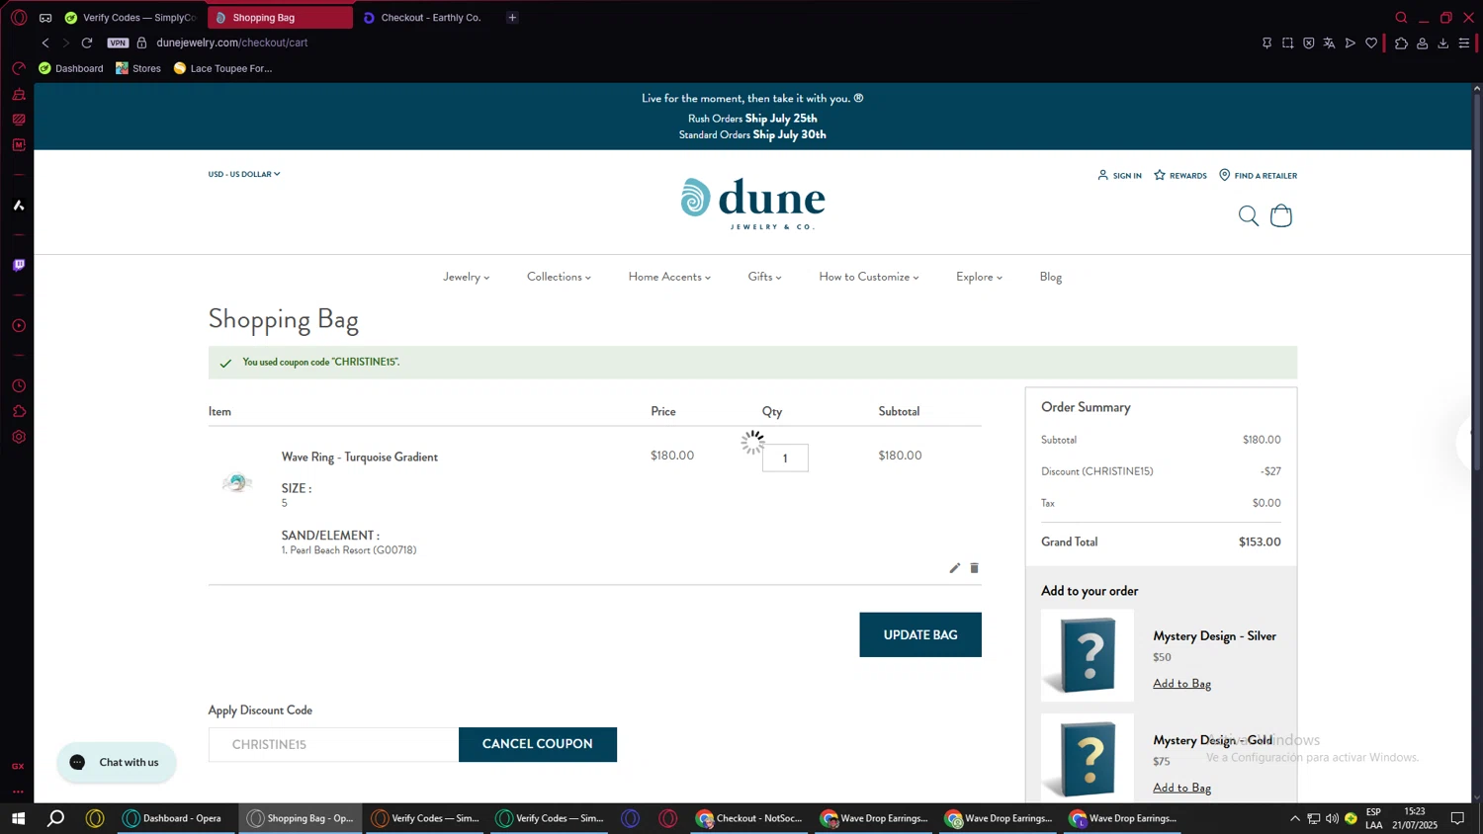
Task: Open the downloads icon in browser toolbar
Action: (x=1442, y=42)
